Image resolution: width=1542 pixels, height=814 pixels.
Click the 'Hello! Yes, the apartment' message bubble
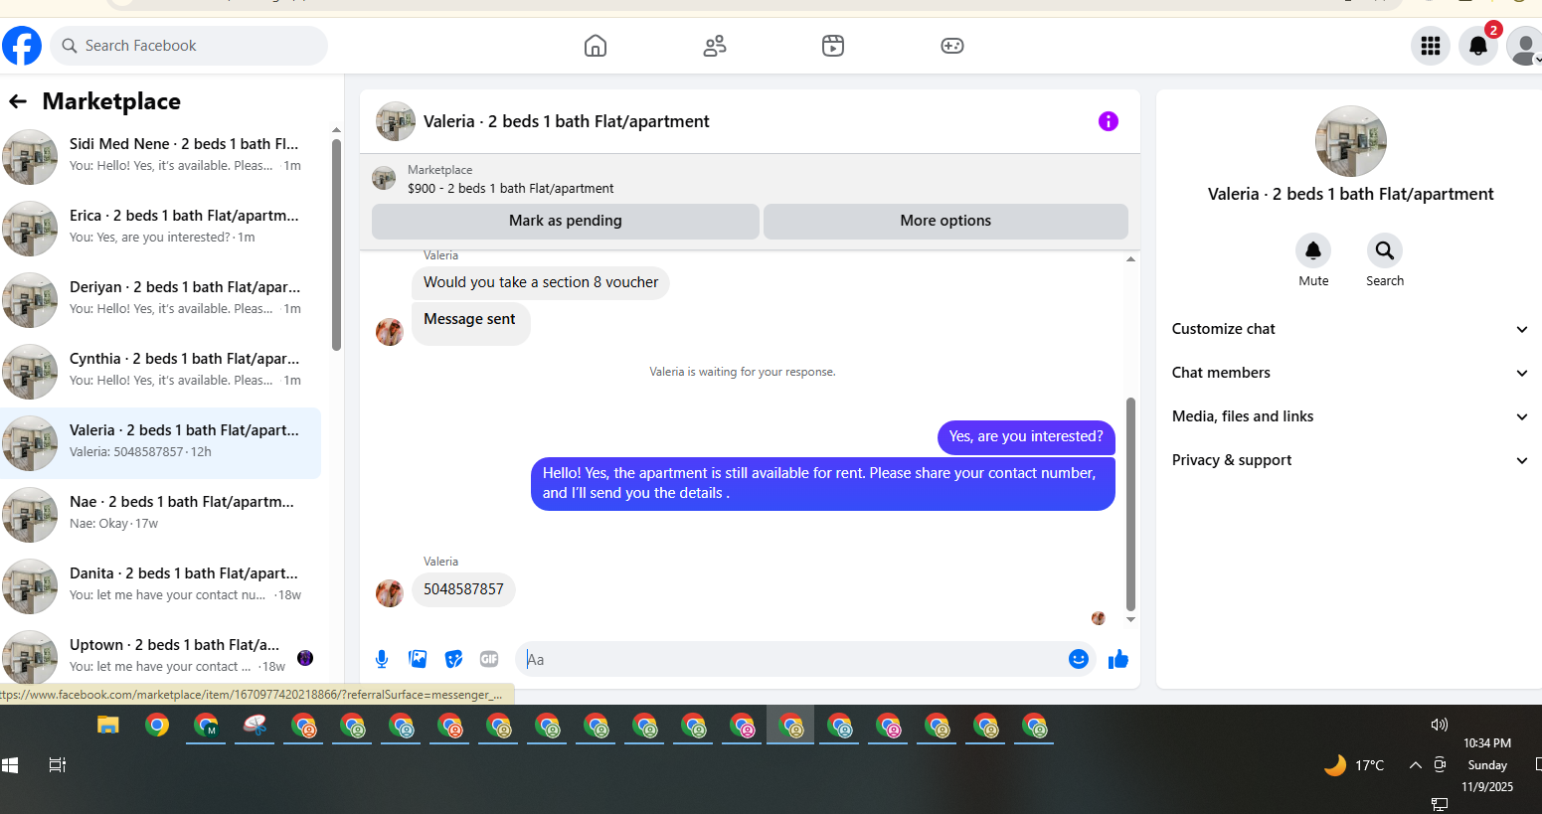pyautogui.click(x=823, y=483)
